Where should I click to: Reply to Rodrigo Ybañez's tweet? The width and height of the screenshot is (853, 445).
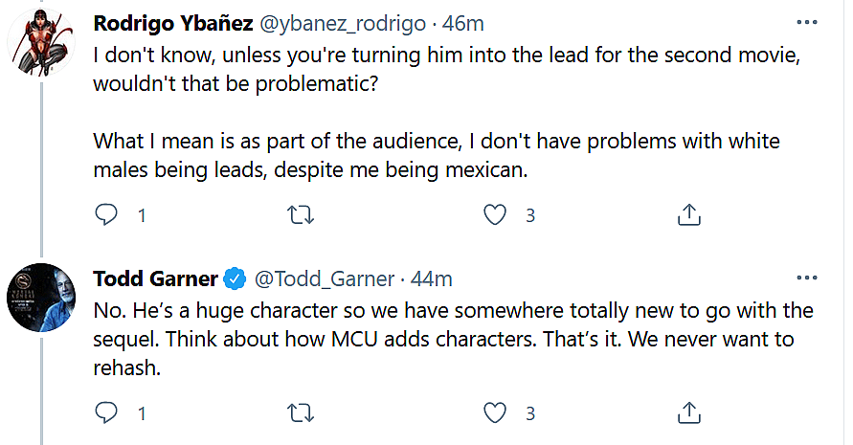point(106,215)
